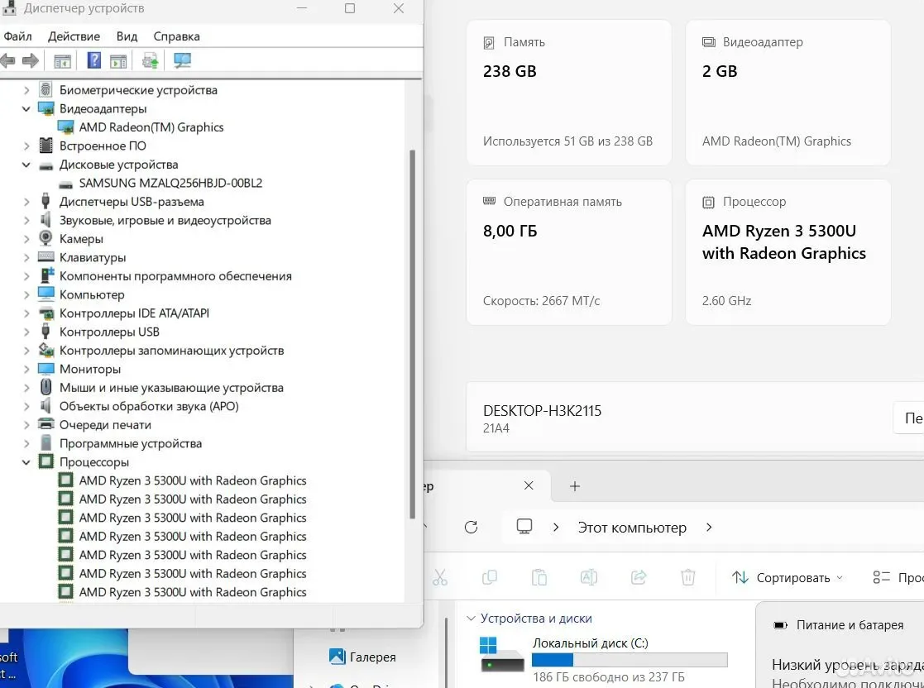
Task: Open the Память storage card
Action: 568,93
